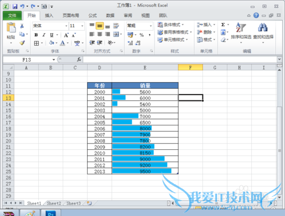Open Photoshop from the taskbar
Screen dimensions: 285x216
51,213
